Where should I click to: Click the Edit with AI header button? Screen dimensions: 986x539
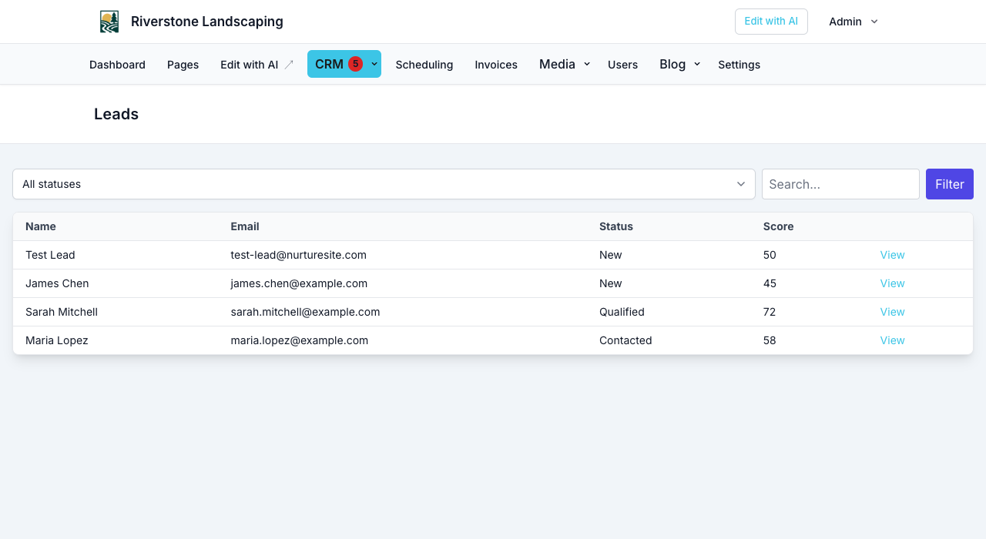coord(771,22)
